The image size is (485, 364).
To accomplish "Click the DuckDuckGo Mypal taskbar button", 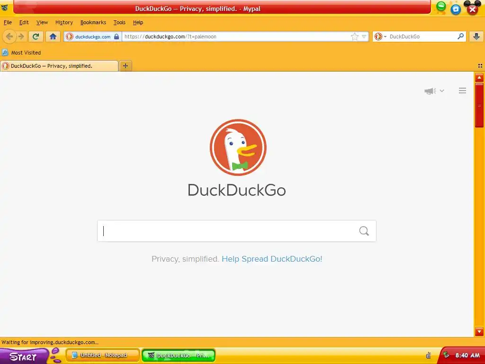I will (179, 355).
